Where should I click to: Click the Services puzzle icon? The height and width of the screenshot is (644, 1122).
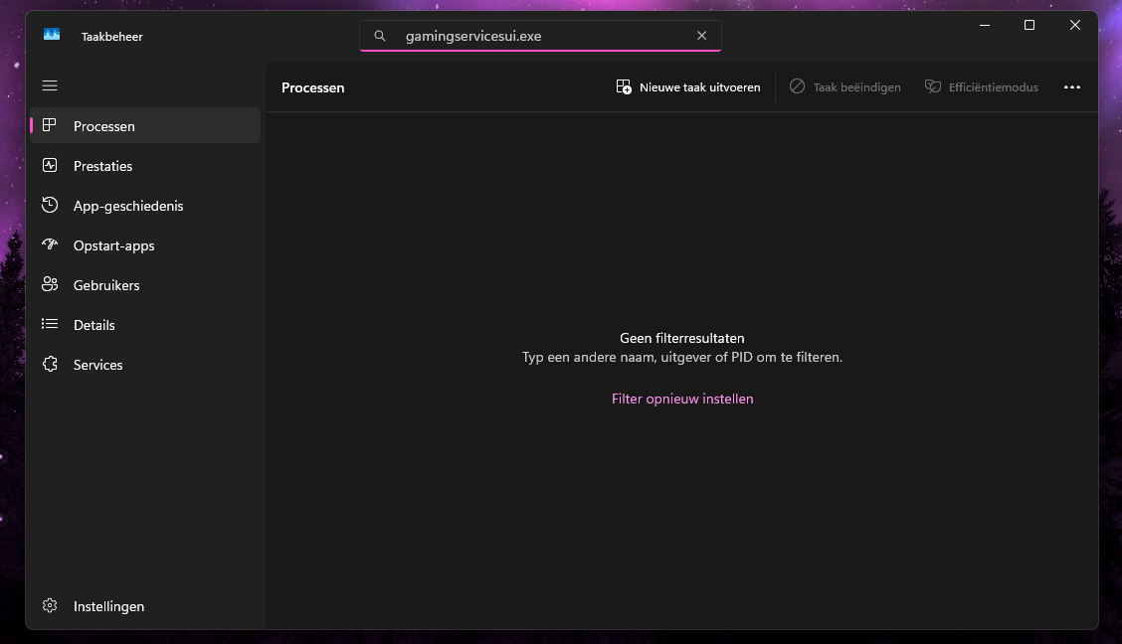tap(50, 365)
